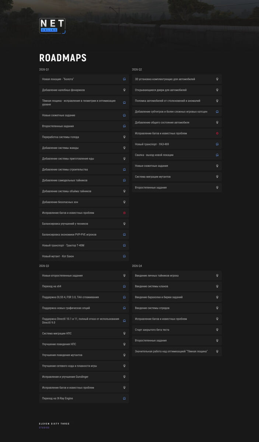Open '3D установка комплектующих для автомобилей' item
The width and height of the screenshot is (259, 442).
177,79
